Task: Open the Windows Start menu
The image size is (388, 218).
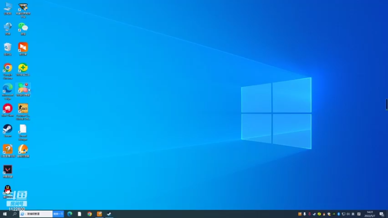Action: pyautogui.click(x=5, y=214)
